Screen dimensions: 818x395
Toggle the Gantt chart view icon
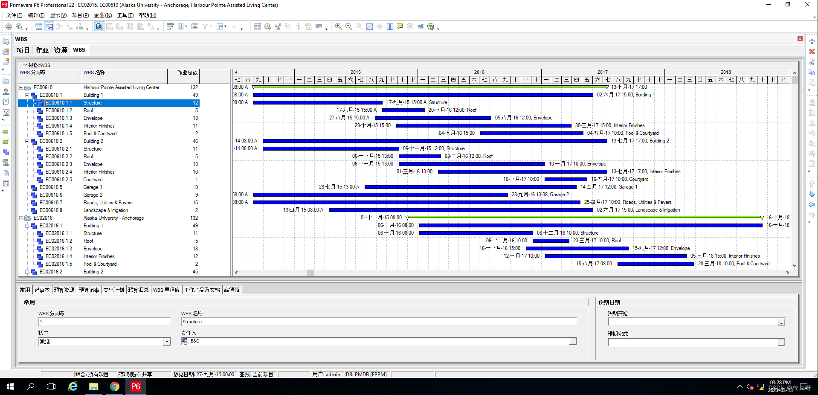point(49,26)
